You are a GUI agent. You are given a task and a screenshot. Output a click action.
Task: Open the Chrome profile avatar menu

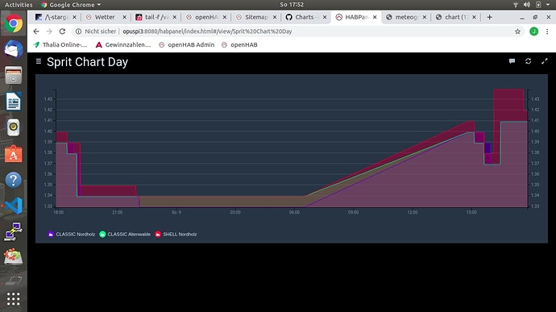pyautogui.click(x=533, y=31)
